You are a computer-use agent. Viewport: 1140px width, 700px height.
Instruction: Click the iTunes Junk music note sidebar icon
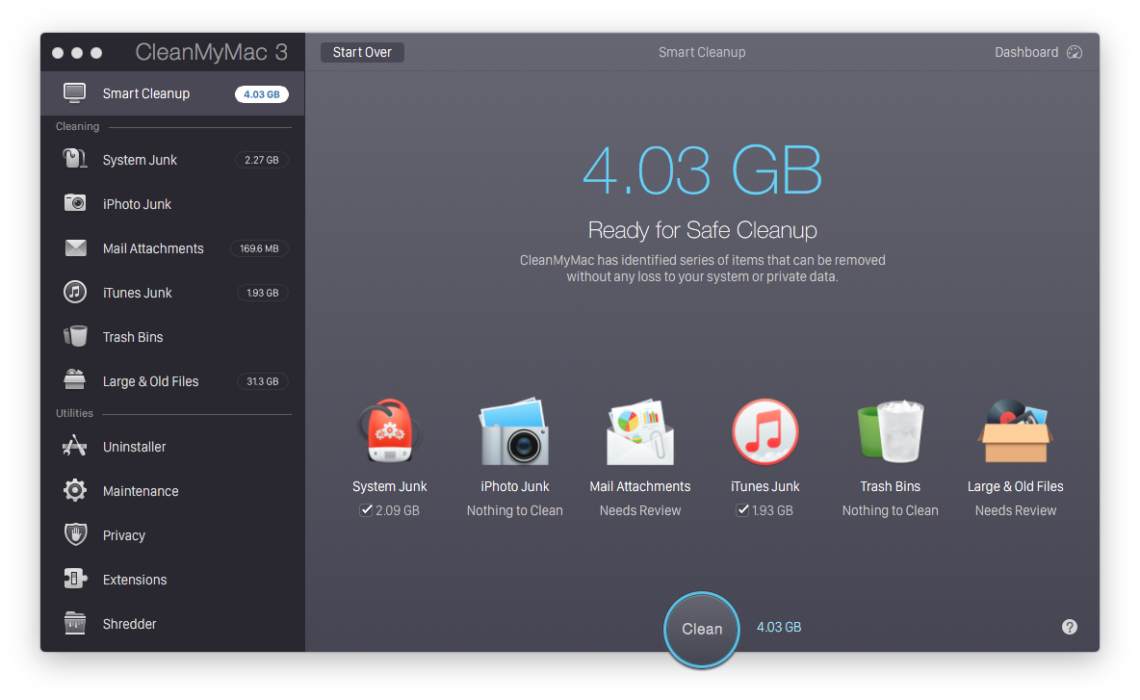(x=75, y=292)
